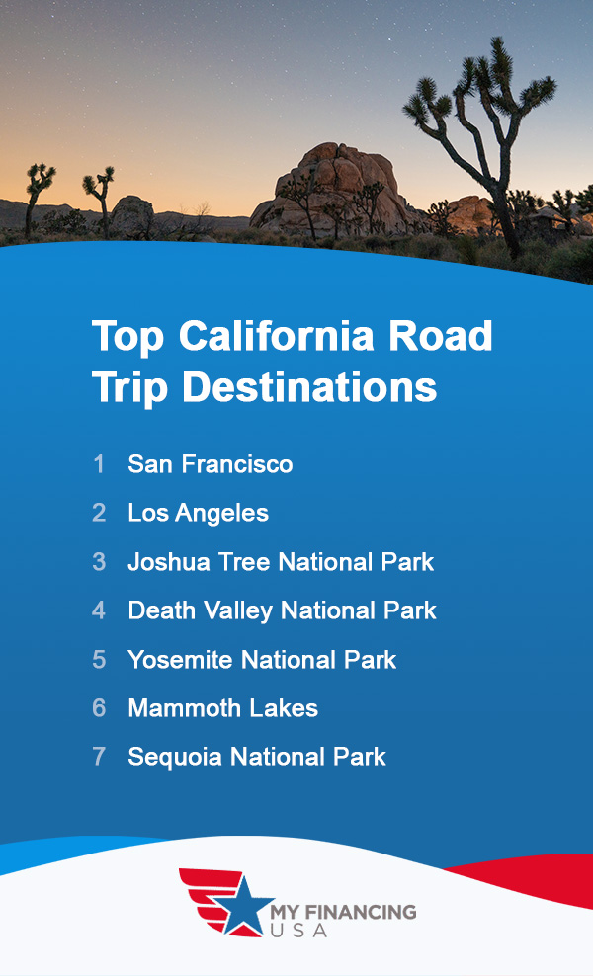Select the San Francisco list entry
Viewport: 593px width, 976px height.
coord(210,464)
